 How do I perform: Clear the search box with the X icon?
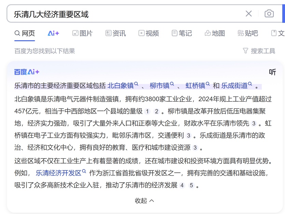(x=248, y=14)
